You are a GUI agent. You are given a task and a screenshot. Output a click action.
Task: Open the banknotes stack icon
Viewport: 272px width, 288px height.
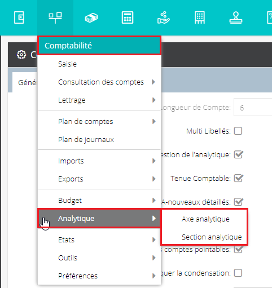tap(91, 18)
